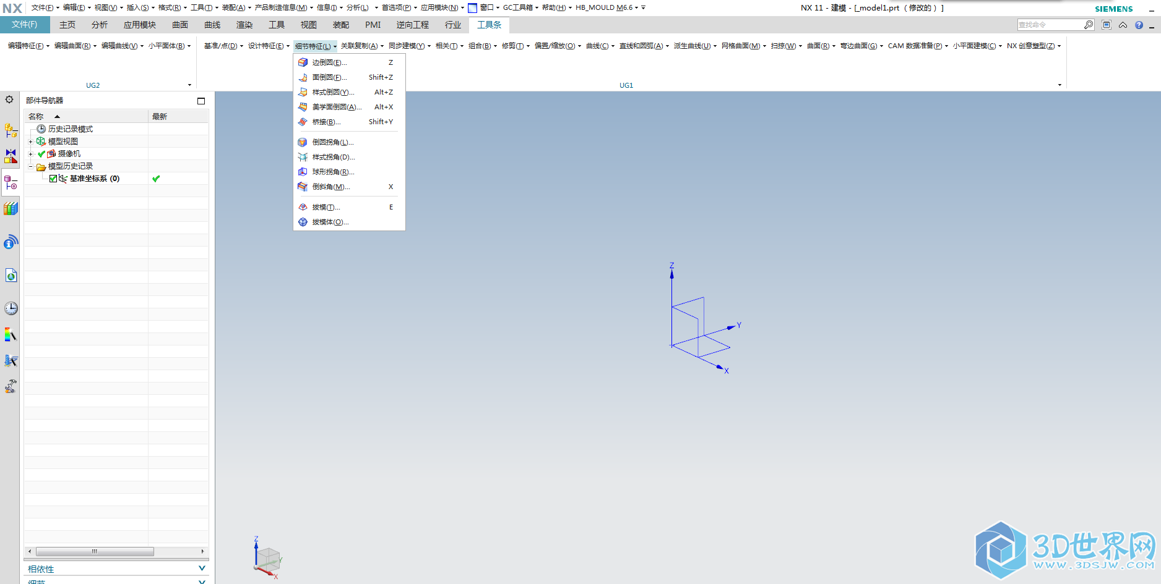Open navigator settings gear icon
1161x584 pixels.
tap(9, 99)
